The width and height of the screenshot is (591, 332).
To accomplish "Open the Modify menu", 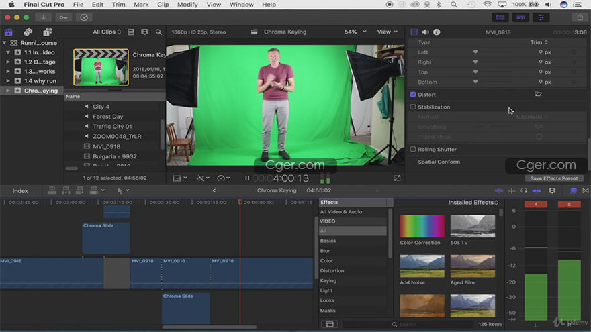I will point(187,5).
